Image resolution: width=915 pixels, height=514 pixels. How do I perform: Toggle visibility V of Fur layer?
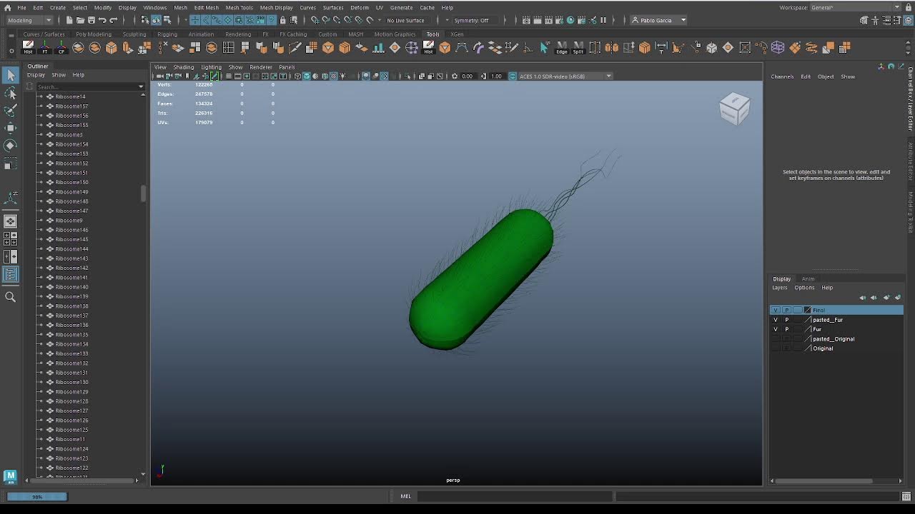776,329
